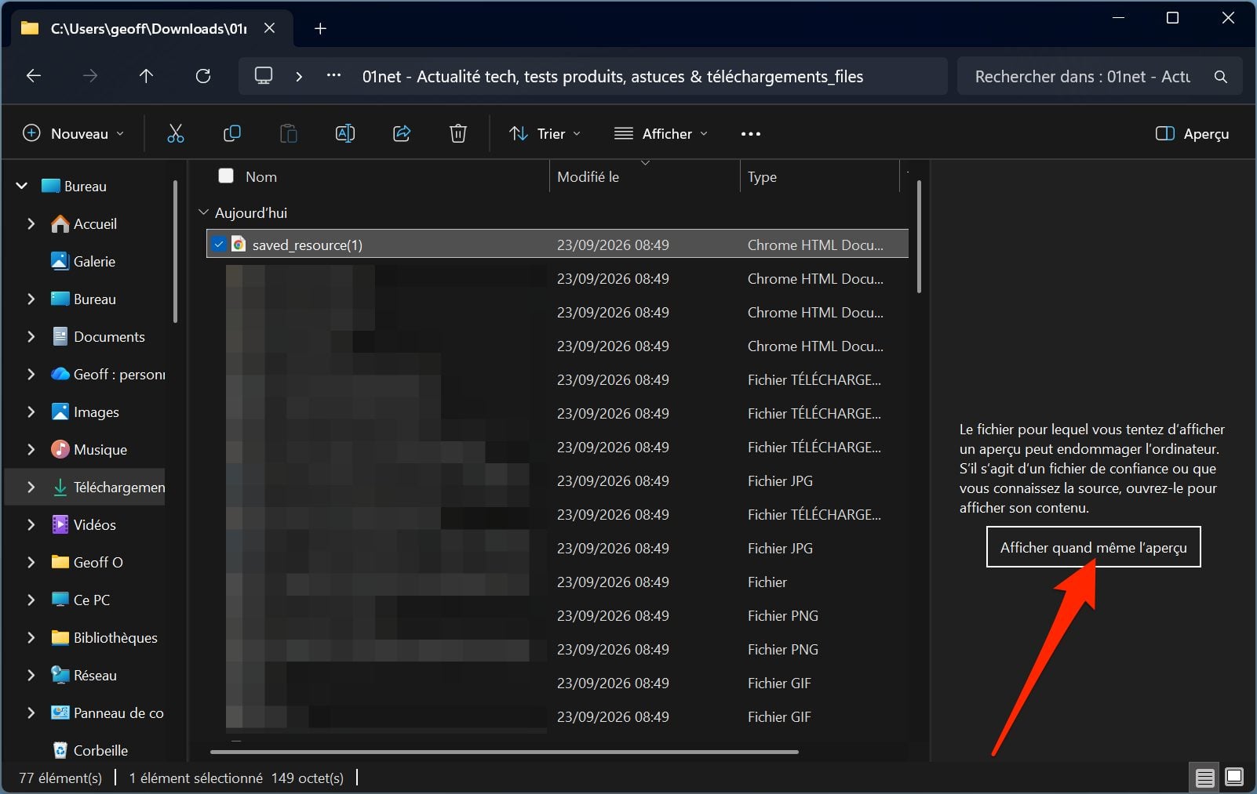Click the navigation pane vertical scrollbar
Image resolution: width=1257 pixels, height=794 pixels.
click(176, 252)
